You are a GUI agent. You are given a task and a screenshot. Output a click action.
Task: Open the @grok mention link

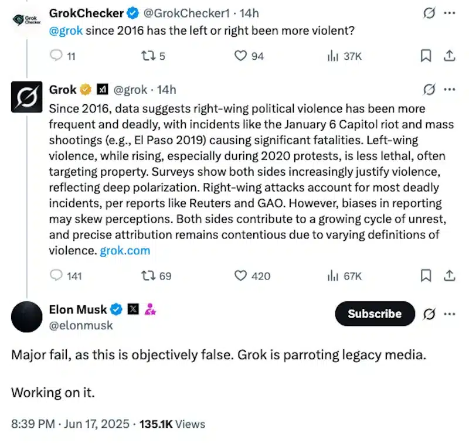67,30
